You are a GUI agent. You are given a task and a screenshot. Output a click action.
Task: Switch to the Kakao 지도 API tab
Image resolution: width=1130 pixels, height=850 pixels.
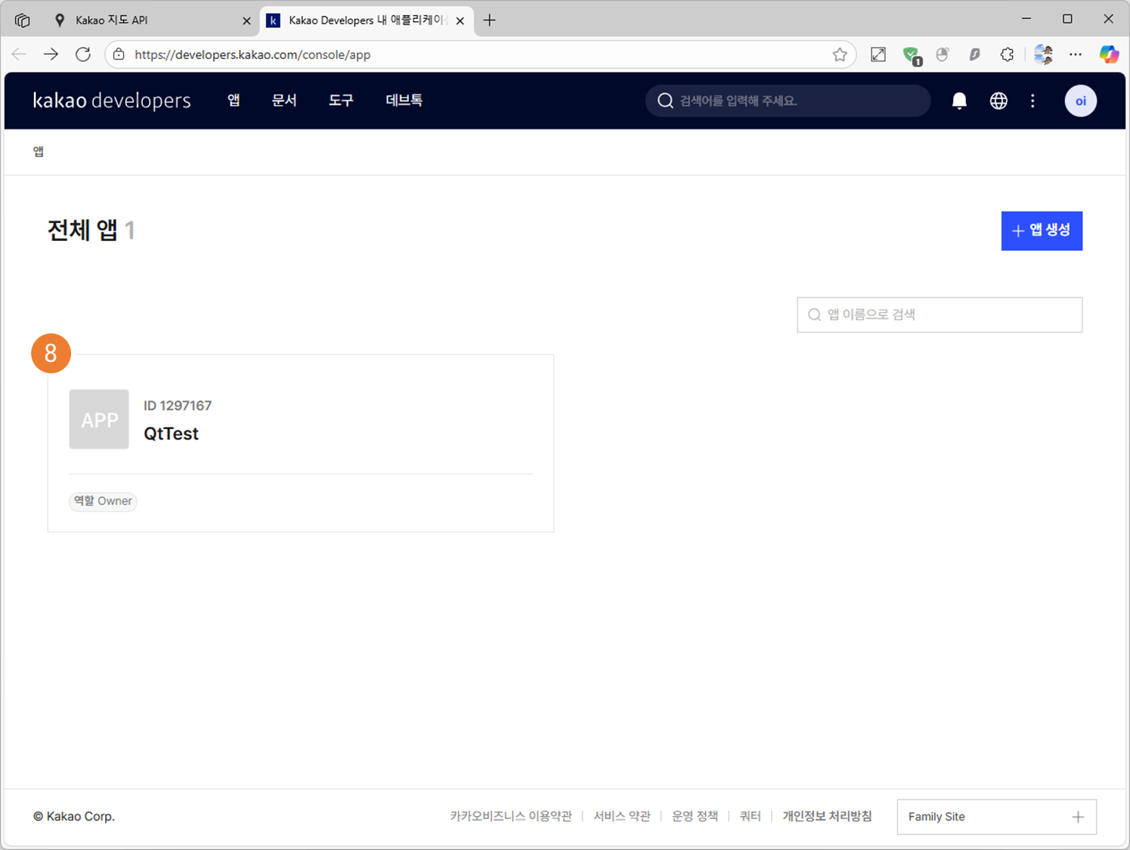(x=151, y=20)
